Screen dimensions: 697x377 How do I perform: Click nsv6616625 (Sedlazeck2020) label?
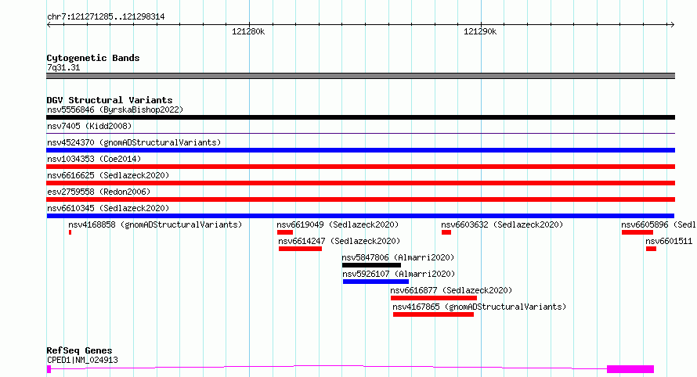[108, 175]
